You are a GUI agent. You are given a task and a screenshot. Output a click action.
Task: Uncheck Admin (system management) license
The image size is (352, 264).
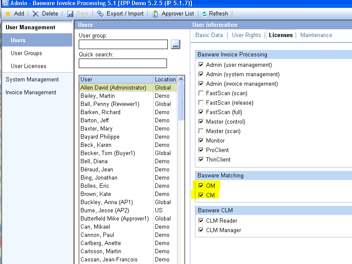pos(201,74)
